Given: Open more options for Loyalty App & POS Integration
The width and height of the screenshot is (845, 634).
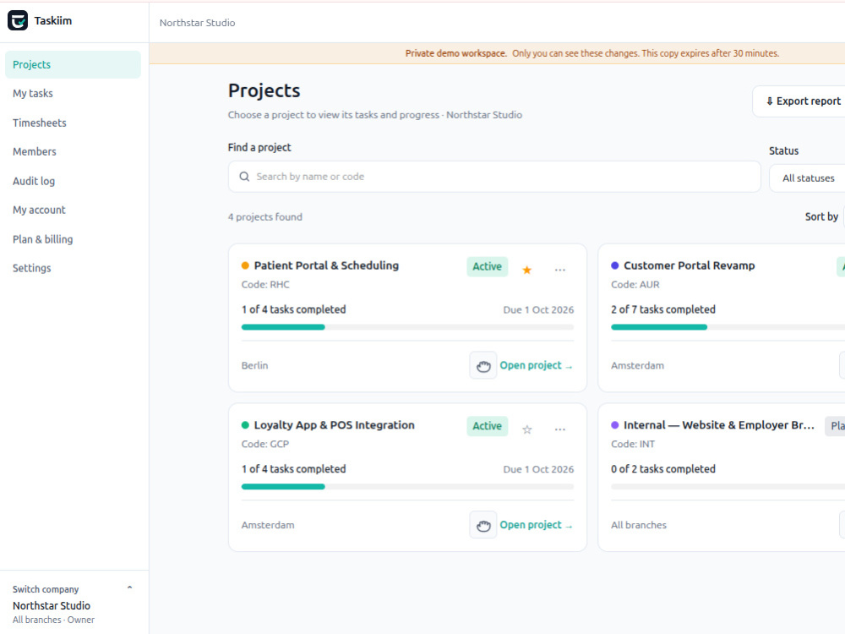Looking at the screenshot, I should pos(560,429).
